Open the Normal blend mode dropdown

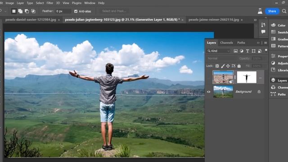click(222, 58)
